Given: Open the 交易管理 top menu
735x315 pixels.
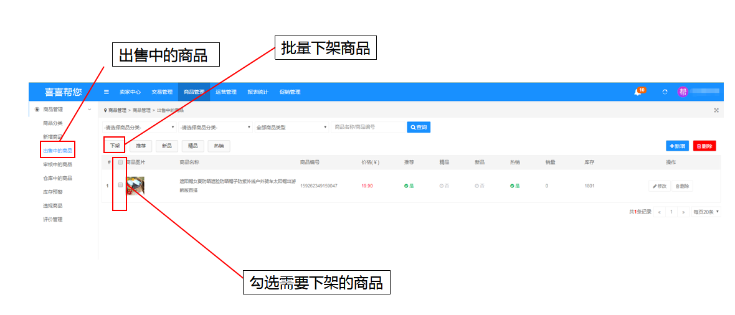Looking at the screenshot, I should click(162, 92).
